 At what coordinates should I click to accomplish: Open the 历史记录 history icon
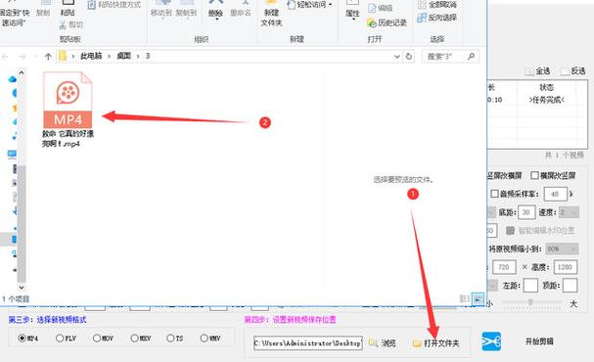[372, 23]
